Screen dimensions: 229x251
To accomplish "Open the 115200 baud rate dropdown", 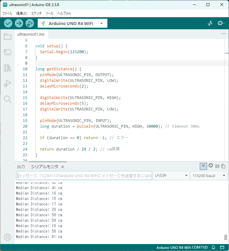I will click(x=209, y=176).
